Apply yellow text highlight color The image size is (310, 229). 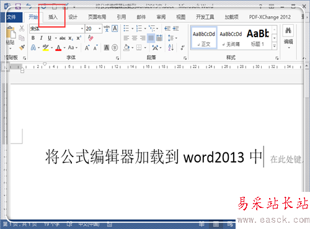(x=46, y=48)
